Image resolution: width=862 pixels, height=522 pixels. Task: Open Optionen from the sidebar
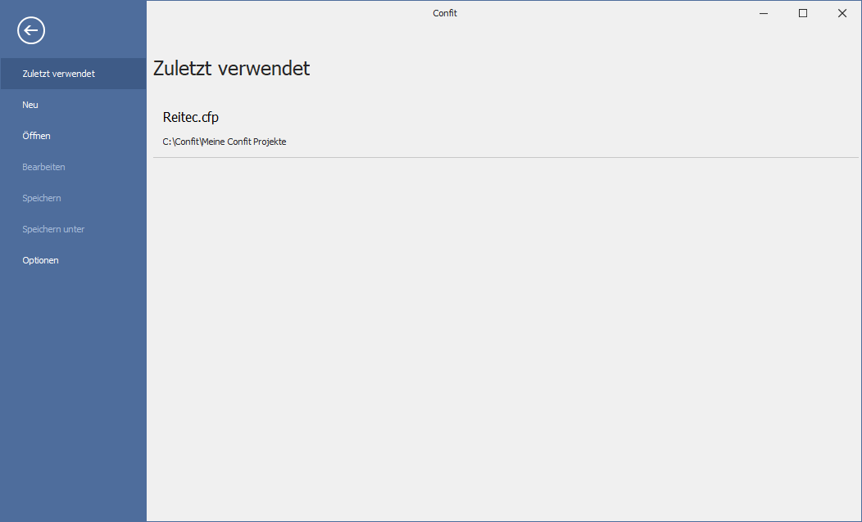[x=41, y=260]
